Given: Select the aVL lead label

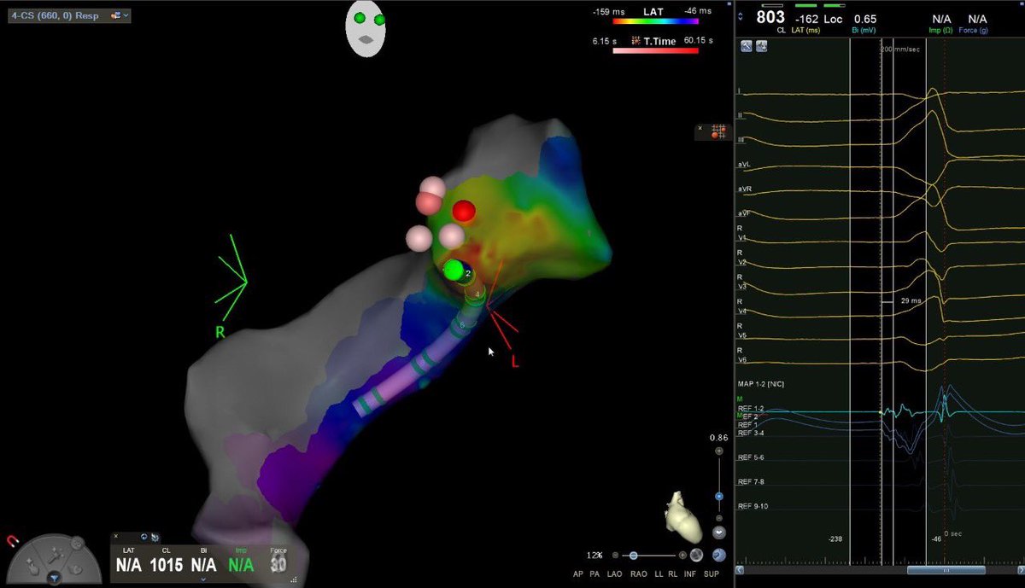Looking at the screenshot, I should point(744,164).
